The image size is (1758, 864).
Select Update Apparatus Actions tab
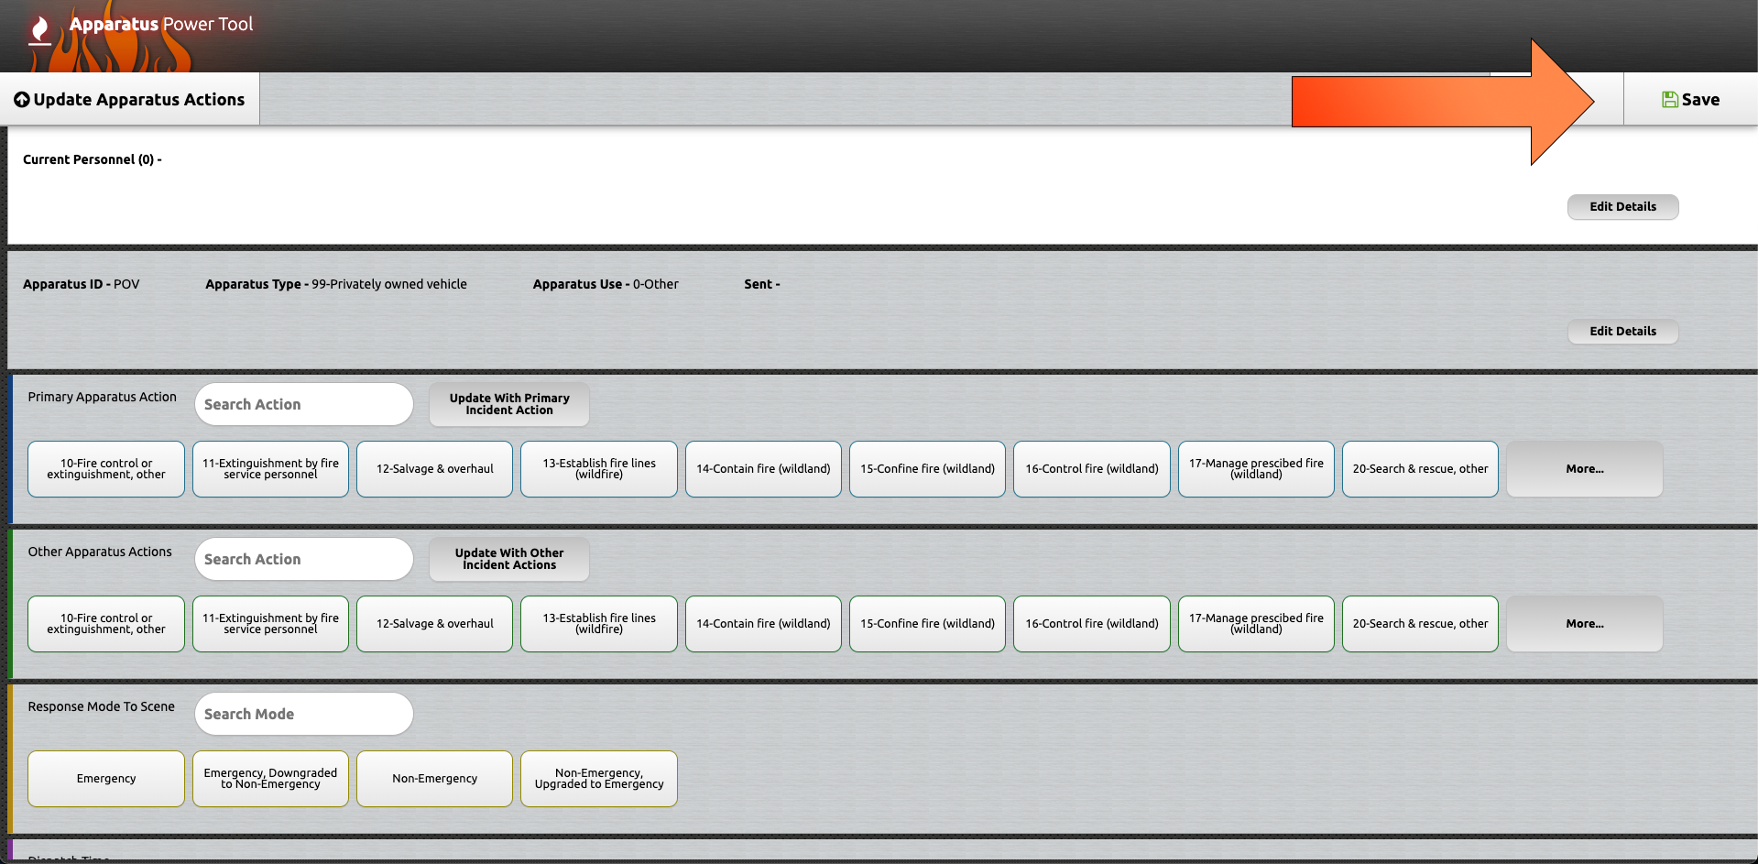[x=130, y=100]
